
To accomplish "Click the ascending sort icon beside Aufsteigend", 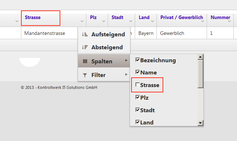I will tap(85, 35).
